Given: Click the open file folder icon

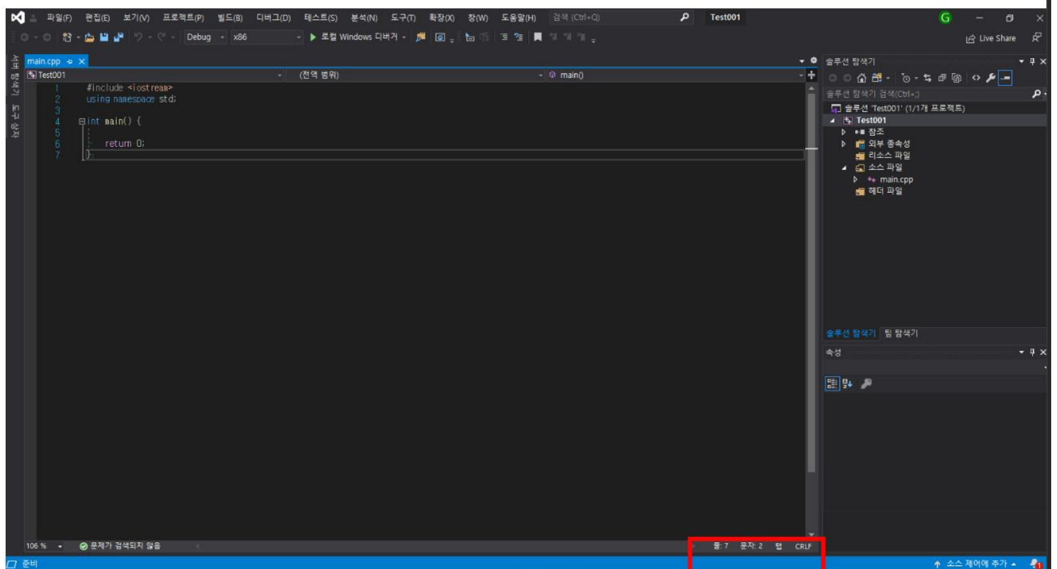Looking at the screenshot, I should pos(89,37).
